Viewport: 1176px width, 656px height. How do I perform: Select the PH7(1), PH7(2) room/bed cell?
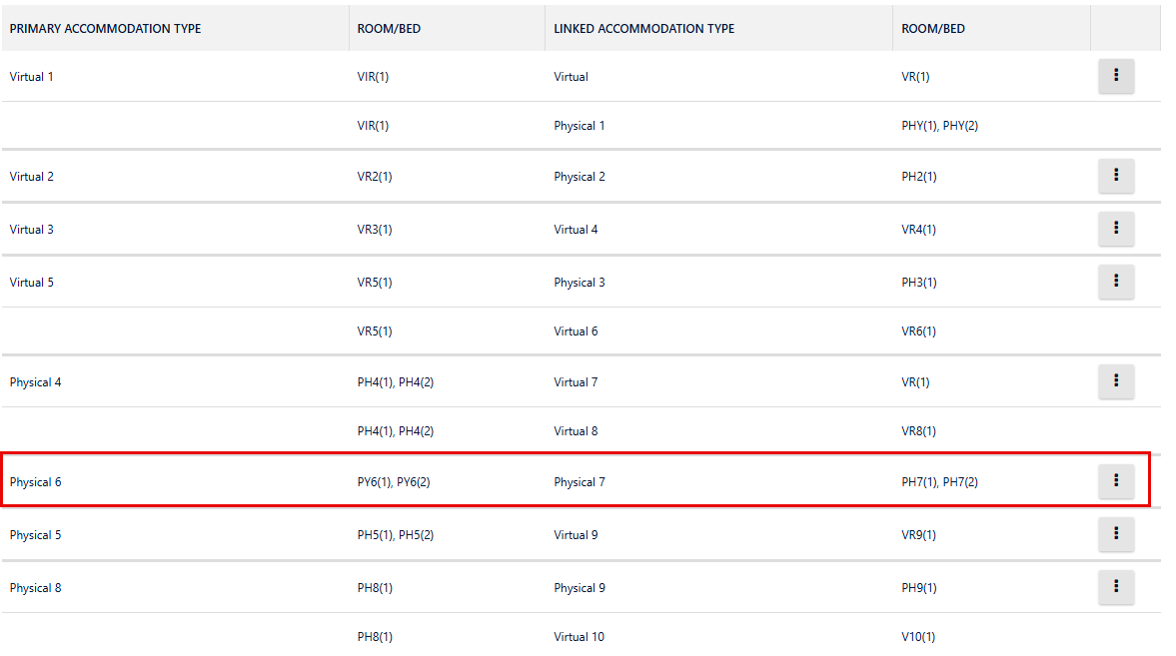pos(939,482)
